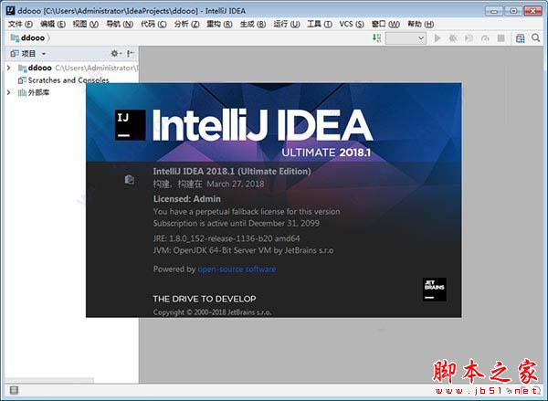
Task: Click the 项目 view icon in panel header
Action: click(x=15, y=54)
